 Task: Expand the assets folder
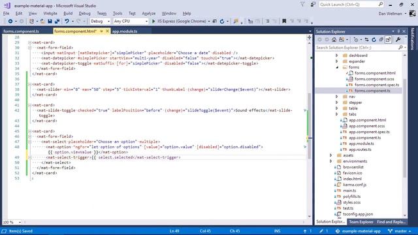331,155
